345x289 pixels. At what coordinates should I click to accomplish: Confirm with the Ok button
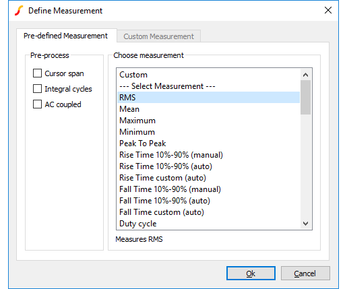point(251,274)
